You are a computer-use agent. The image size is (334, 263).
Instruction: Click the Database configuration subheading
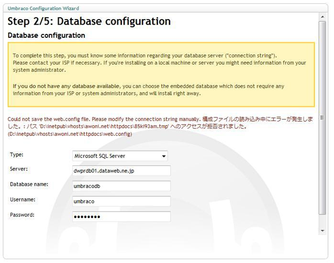tap(46, 35)
